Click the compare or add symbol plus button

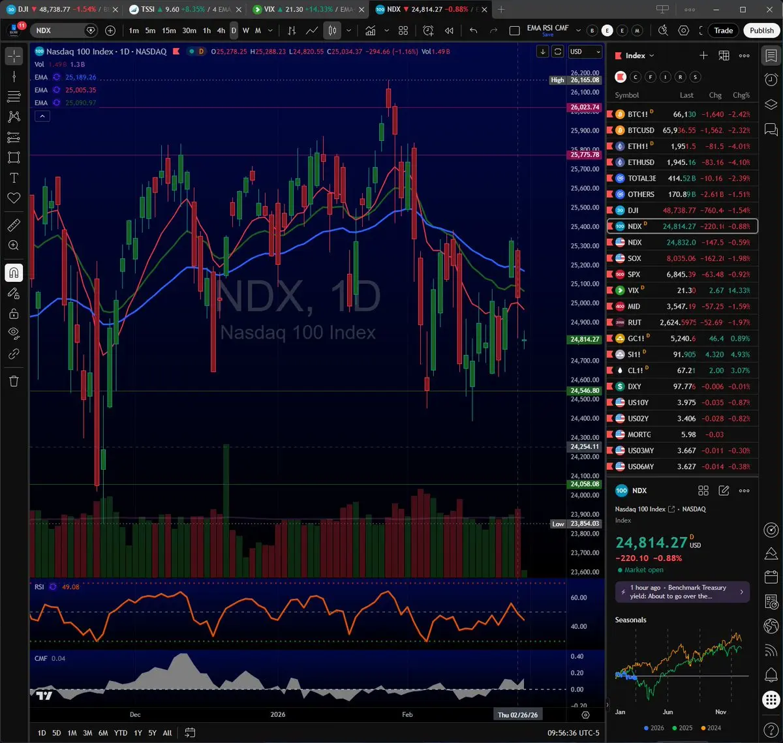coord(110,31)
